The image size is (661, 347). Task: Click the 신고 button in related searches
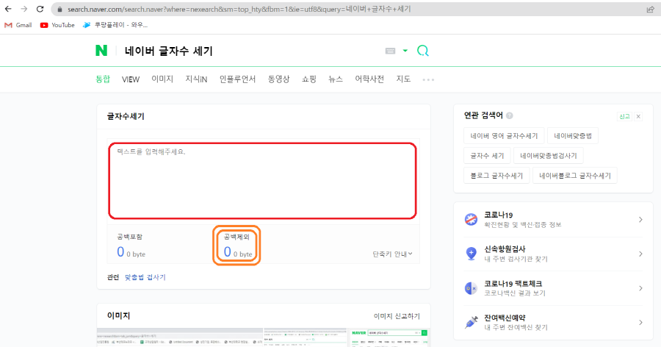[624, 116]
